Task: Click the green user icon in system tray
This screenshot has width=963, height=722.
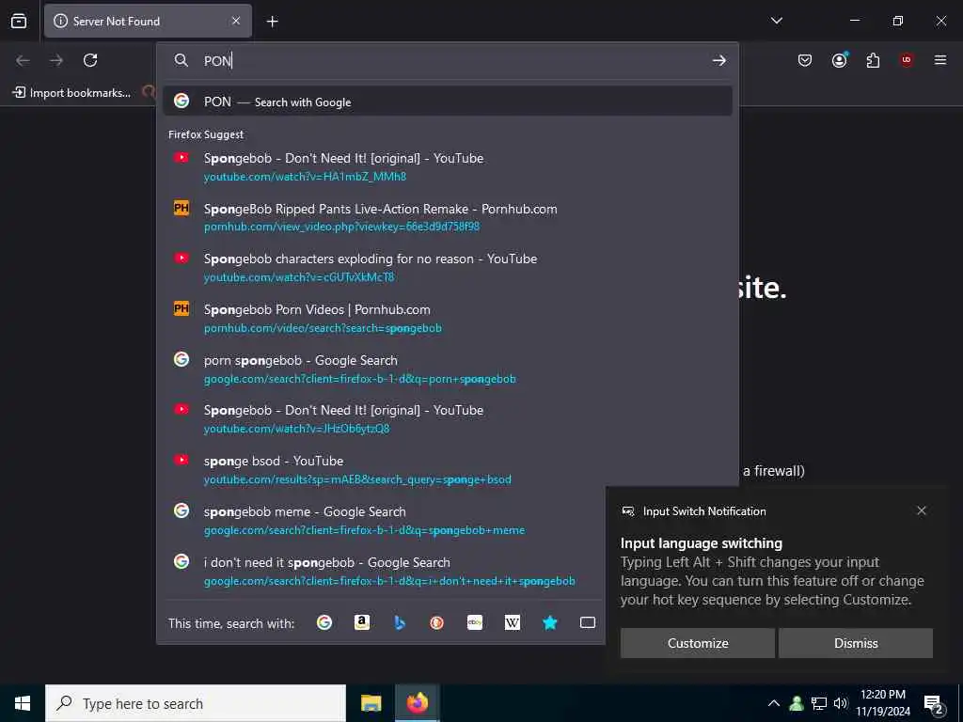Action: [x=796, y=703]
